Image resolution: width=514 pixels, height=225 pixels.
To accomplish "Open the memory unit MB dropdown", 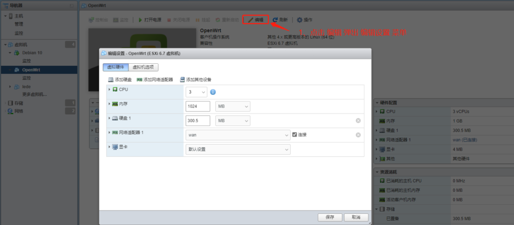I will tap(232, 106).
